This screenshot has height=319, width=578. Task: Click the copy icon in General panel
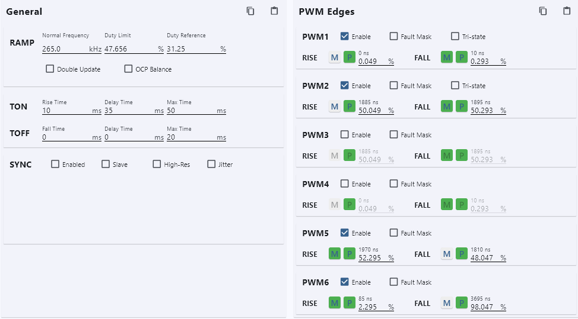[x=250, y=11]
